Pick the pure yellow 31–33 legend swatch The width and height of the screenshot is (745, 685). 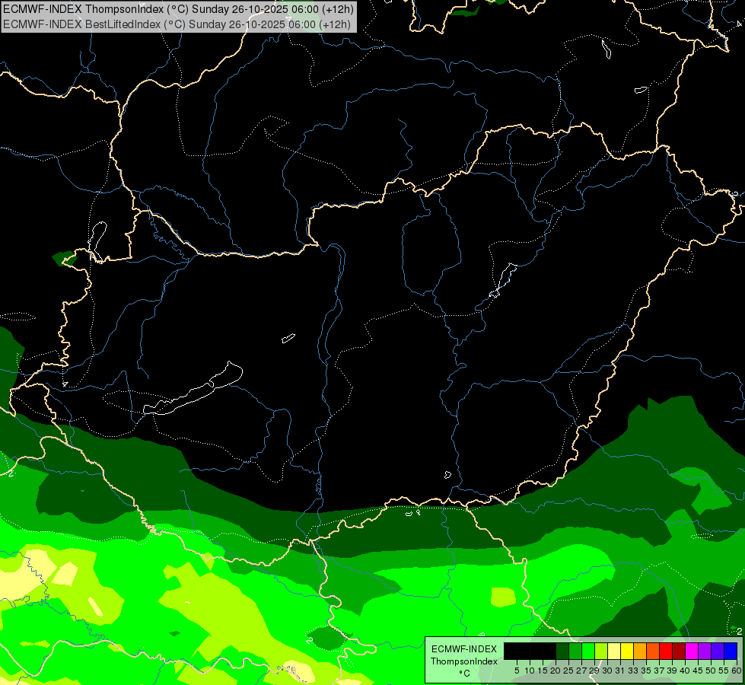tap(627, 651)
